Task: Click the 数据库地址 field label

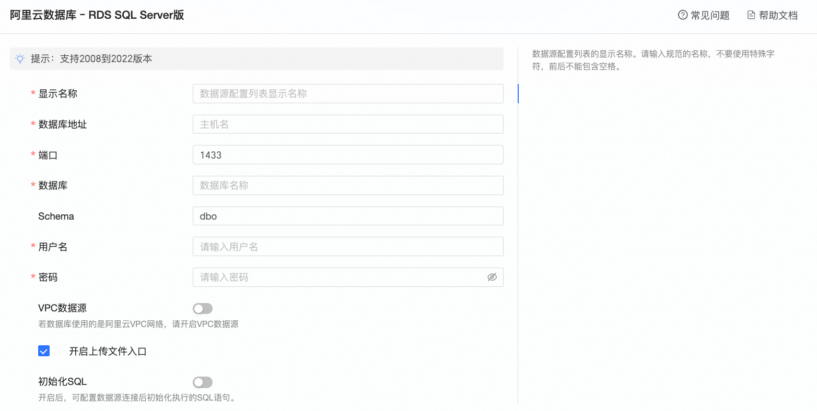Action: click(63, 124)
